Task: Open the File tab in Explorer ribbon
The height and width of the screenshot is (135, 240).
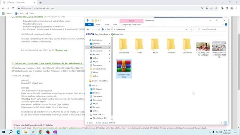Action: coord(89,24)
